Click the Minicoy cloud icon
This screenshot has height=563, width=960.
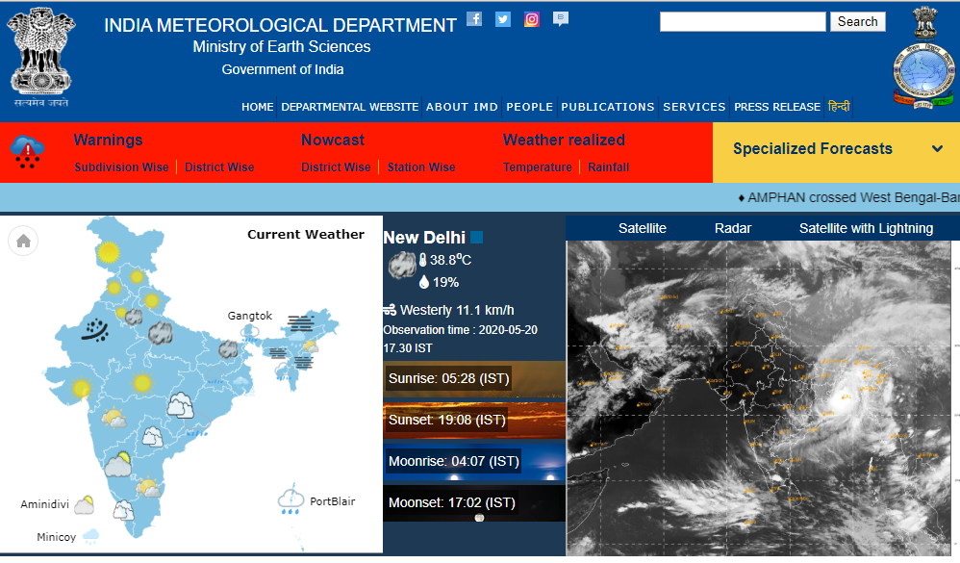tap(90, 537)
